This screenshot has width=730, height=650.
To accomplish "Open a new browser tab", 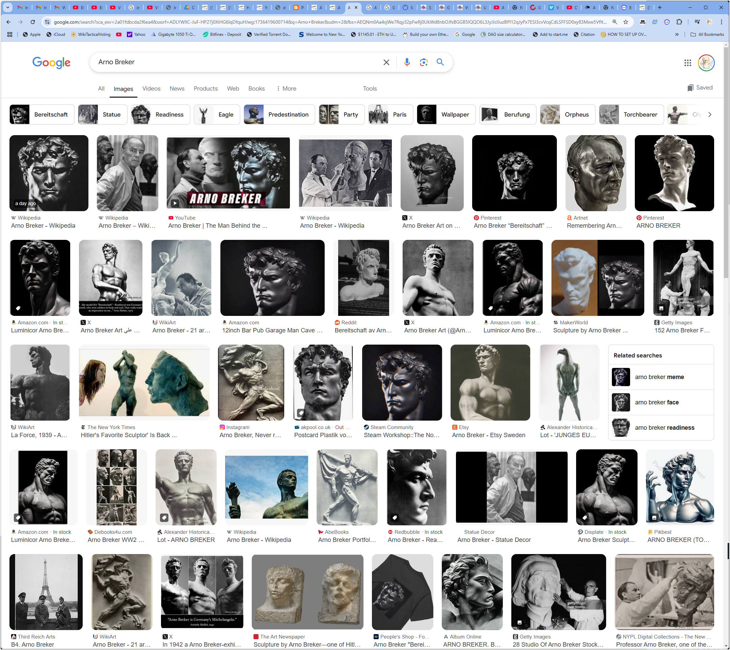I will pyautogui.click(x=660, y=7).
